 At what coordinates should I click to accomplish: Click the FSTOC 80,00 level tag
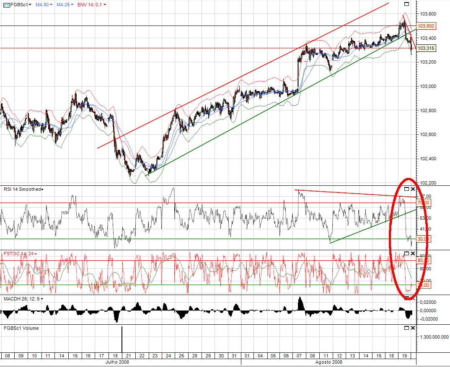[x=423, y=260]
